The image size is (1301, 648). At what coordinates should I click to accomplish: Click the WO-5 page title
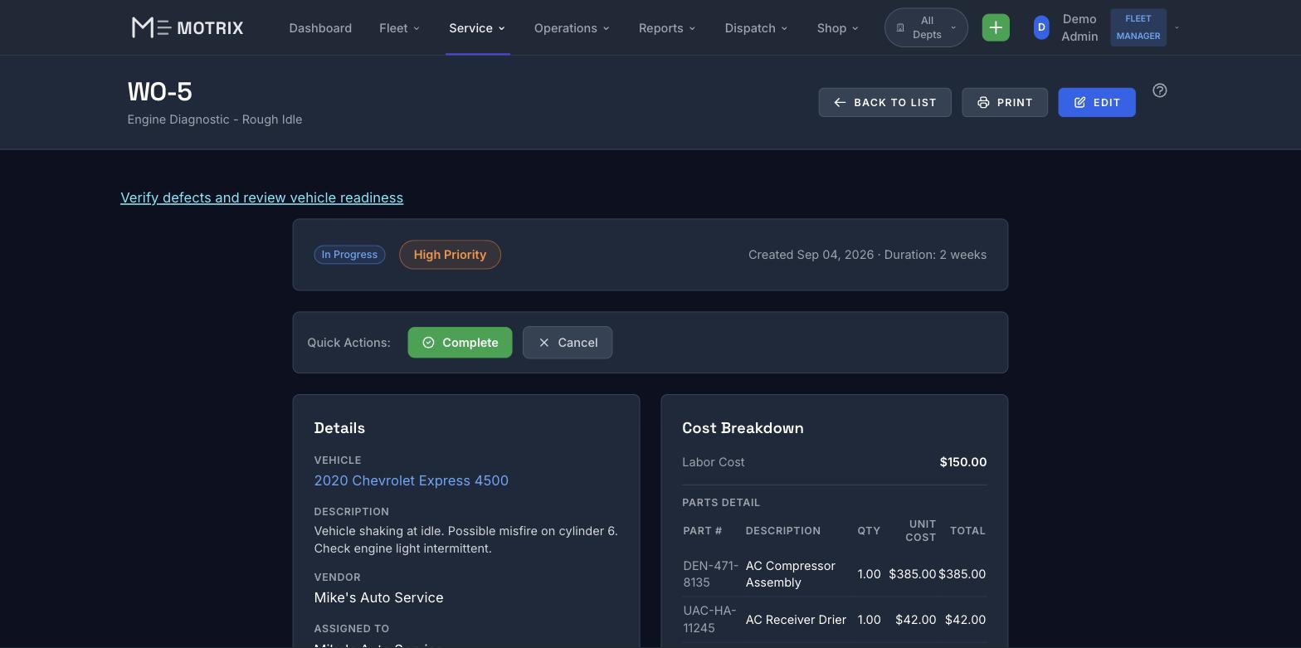point(159,91)
